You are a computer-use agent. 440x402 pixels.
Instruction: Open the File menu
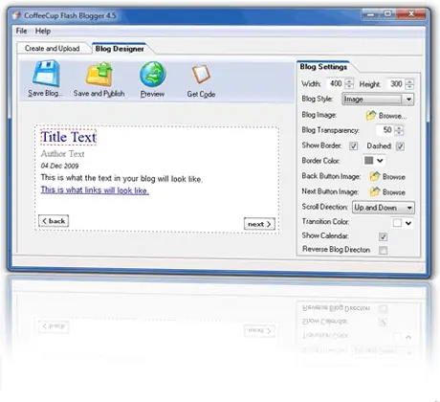point(21,31)
